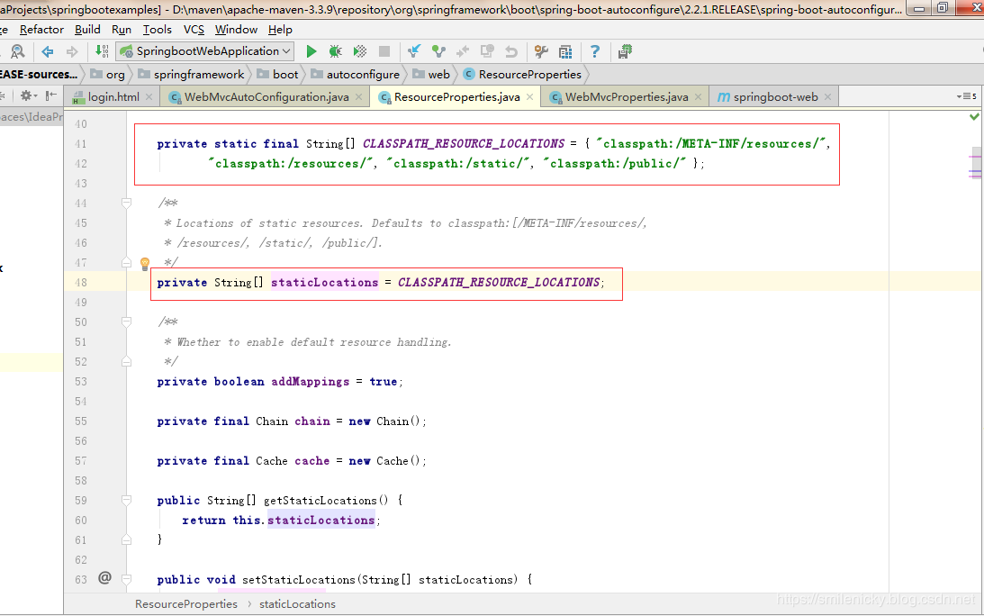Image resolution: width=984 pixels, height=616 pixels.
Task: Click the intention light bulb on line 47
Action: (144, 264)
